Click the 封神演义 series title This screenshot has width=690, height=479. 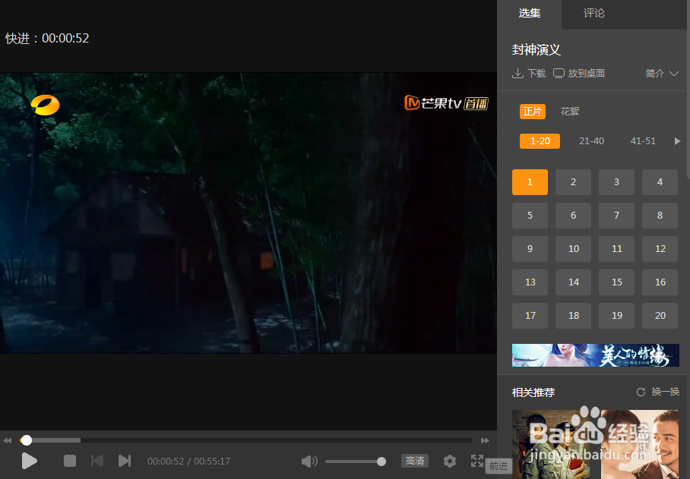[536, 49]
